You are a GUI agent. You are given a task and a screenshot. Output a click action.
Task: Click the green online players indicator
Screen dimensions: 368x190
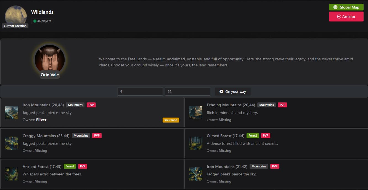[35, 21]
